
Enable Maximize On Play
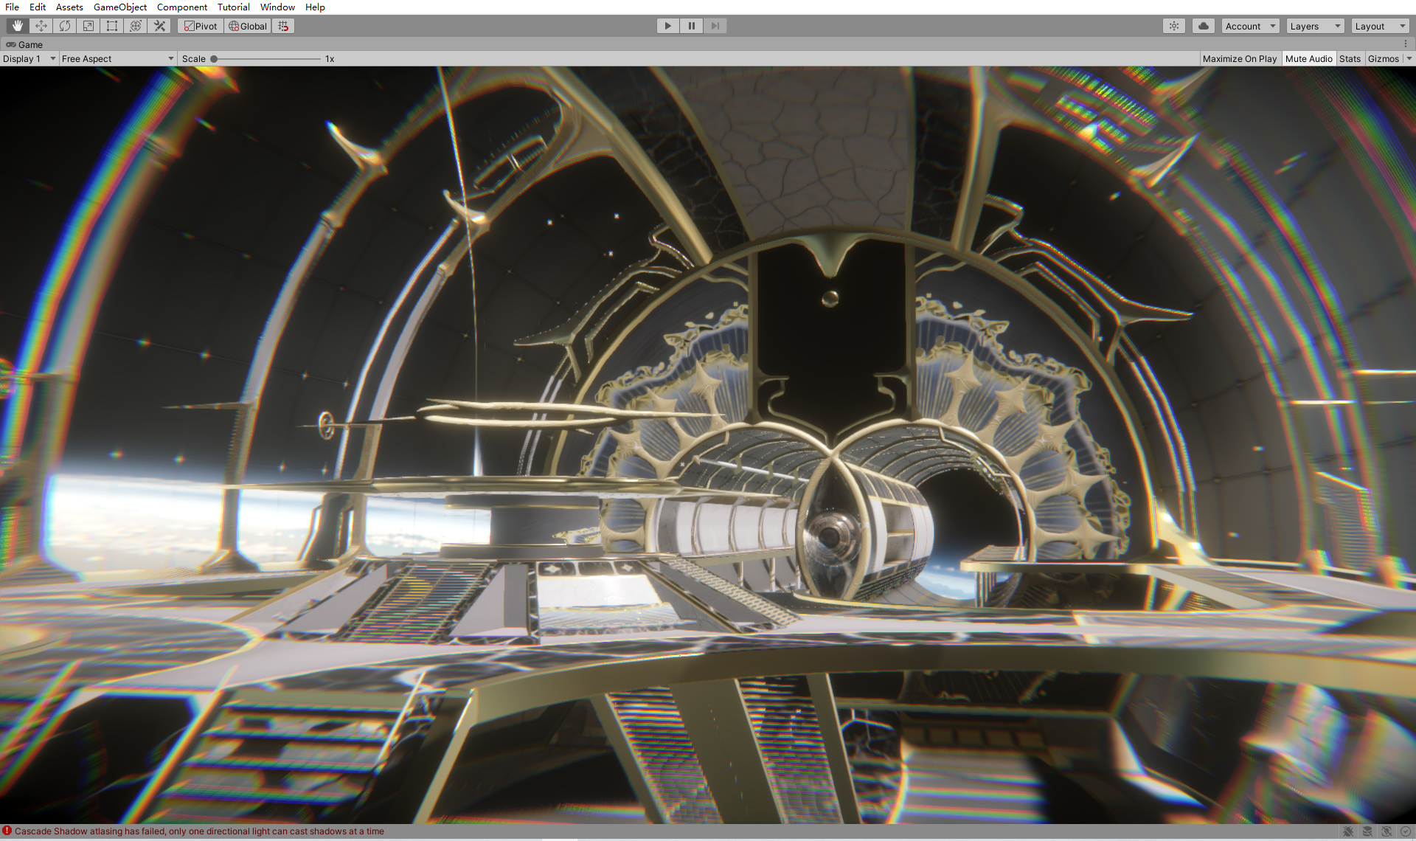1239,59
